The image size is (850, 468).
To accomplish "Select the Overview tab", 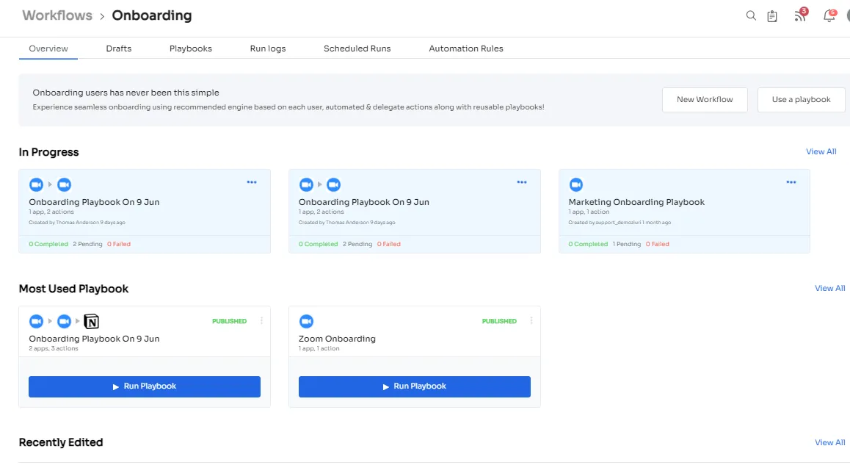I will 48,48.
